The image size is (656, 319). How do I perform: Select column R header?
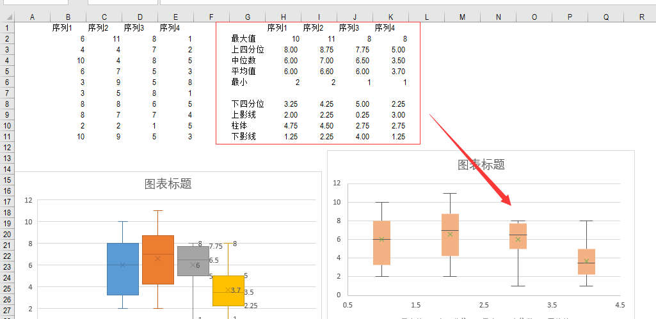641,17
